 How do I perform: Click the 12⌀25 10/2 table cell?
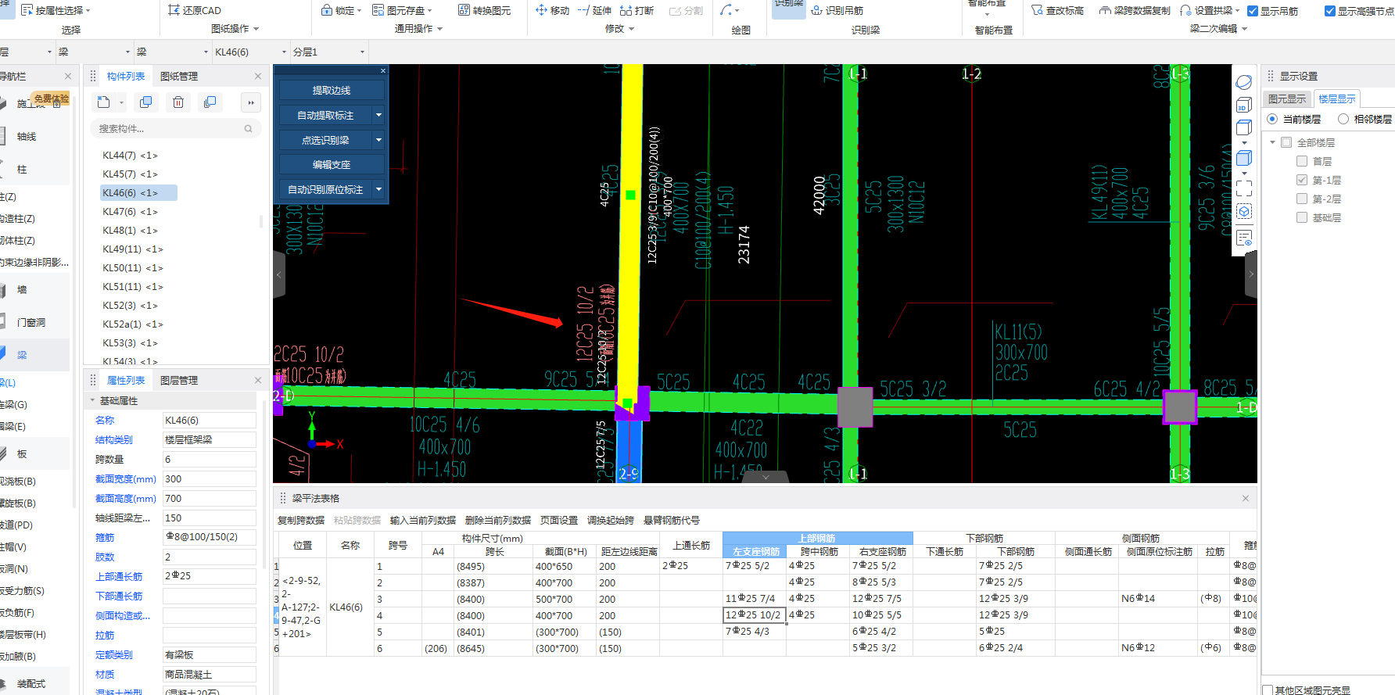(755, 615)
